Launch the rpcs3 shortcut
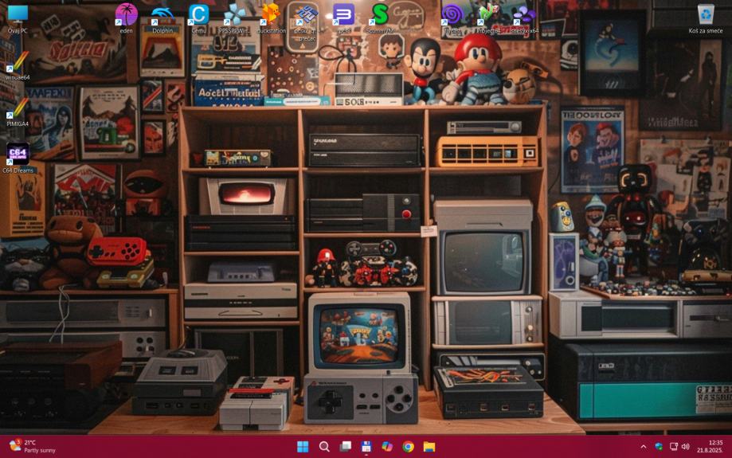 click(x=343, y=18)
